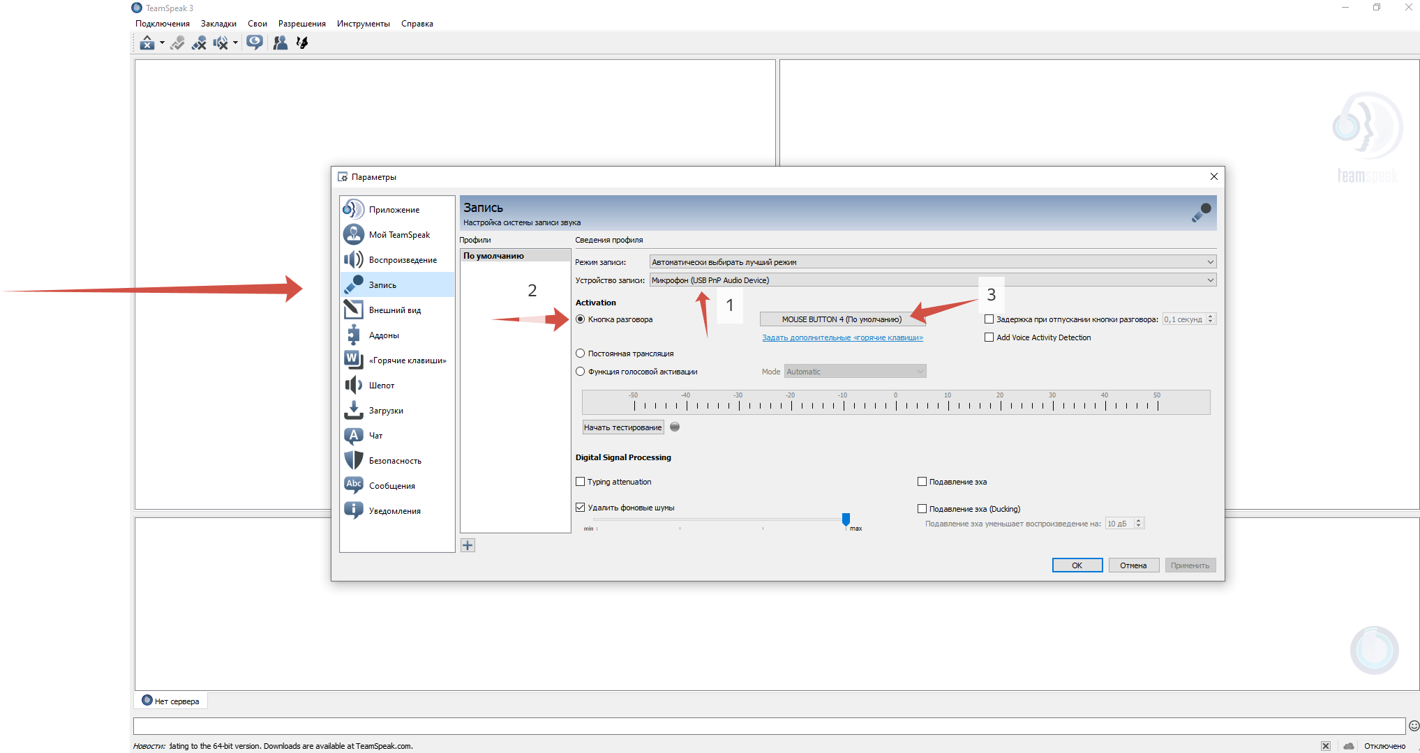
Task: Select the Нет сервера tab
Action: click(171, 701)
